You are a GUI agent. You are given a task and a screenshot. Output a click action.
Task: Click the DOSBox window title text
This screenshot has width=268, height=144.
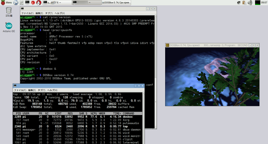tap(209, 45)
